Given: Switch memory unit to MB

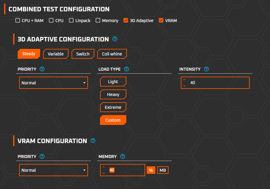Looking at the screenshot, I should (163, 170).
